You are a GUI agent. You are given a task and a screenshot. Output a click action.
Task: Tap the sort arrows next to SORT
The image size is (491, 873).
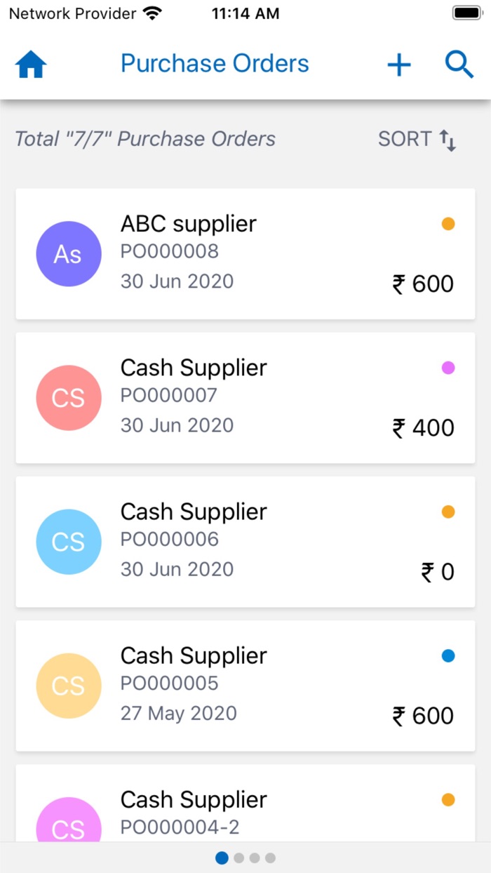tap(448, 139)
